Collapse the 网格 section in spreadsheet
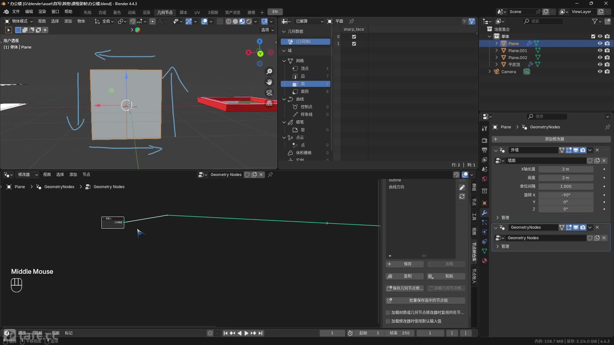This screenshot has height=345, width=614. (x=284, y=61)
